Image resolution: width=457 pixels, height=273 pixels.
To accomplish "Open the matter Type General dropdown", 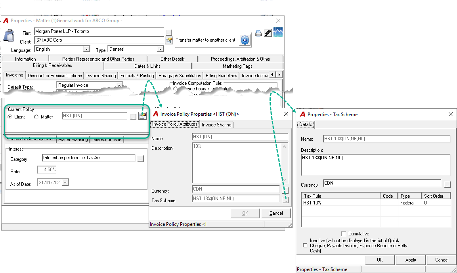I will pos(160,49).
